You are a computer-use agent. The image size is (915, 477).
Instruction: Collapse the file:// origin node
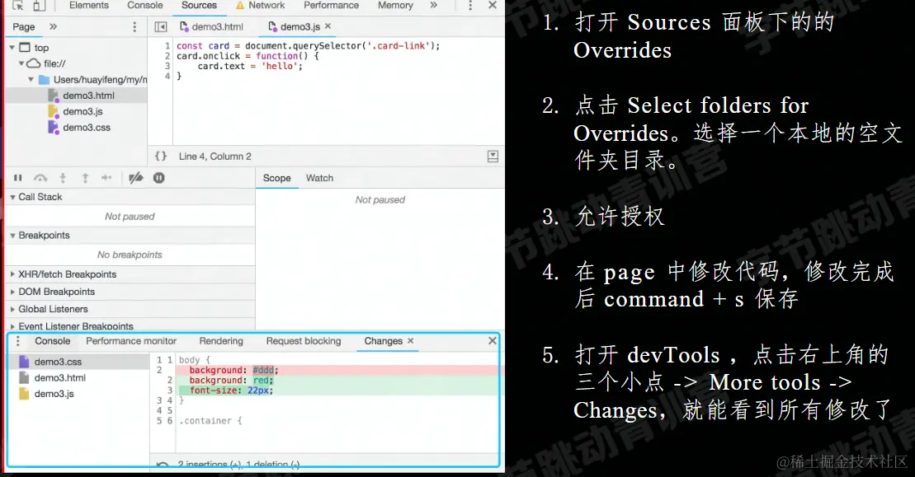pos(21,63)
